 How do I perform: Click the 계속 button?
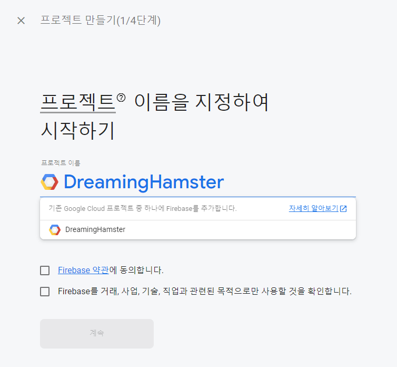click(x=97, y=334)
